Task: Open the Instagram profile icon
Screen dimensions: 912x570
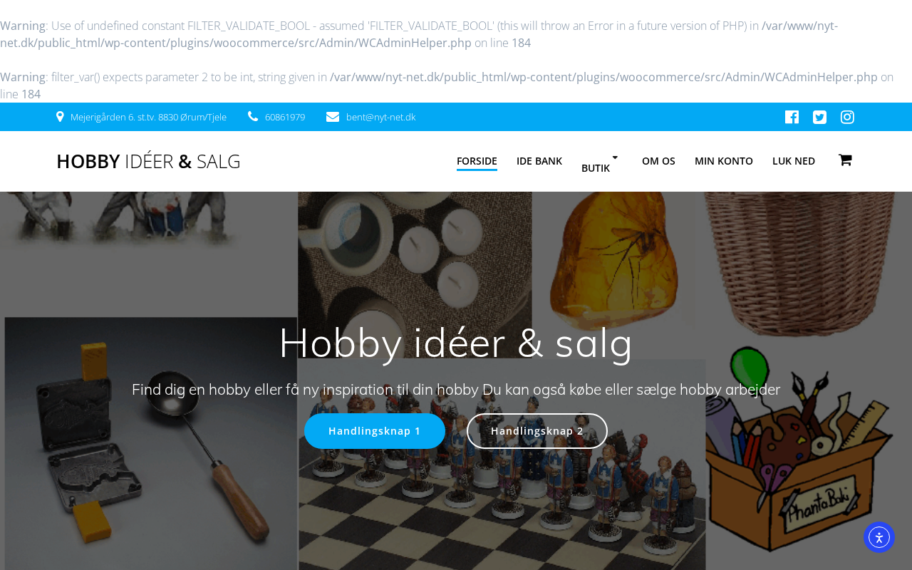Action: [x=847, y=117]
